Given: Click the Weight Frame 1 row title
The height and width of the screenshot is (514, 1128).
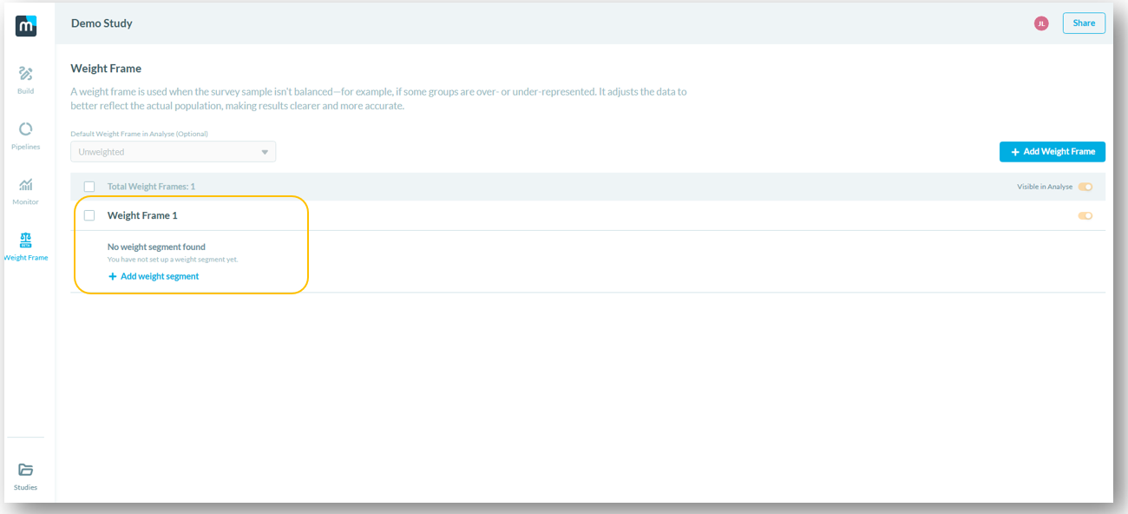Looking at the screenshot, I should click(142, 215).
